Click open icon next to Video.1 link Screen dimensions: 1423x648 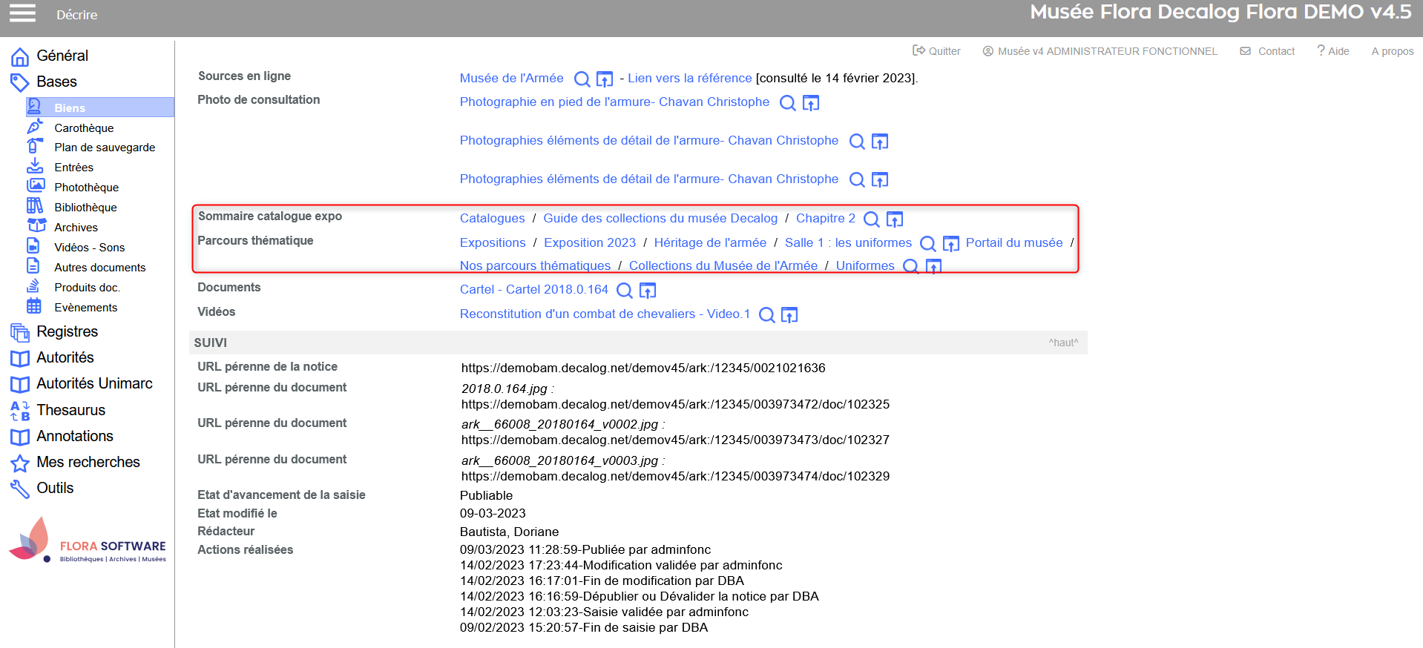pos(789,315)
